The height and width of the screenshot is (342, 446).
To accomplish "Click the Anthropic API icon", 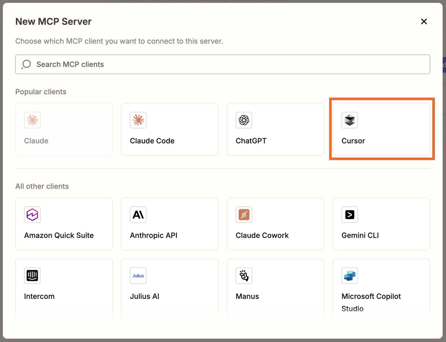I will (138, 215).
